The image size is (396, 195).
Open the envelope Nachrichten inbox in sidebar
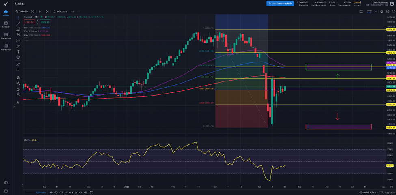(6, 36)
